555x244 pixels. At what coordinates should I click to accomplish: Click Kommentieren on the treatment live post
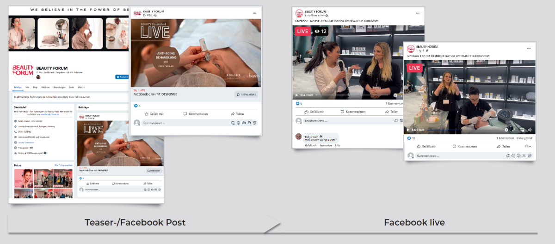click(464, 146)
